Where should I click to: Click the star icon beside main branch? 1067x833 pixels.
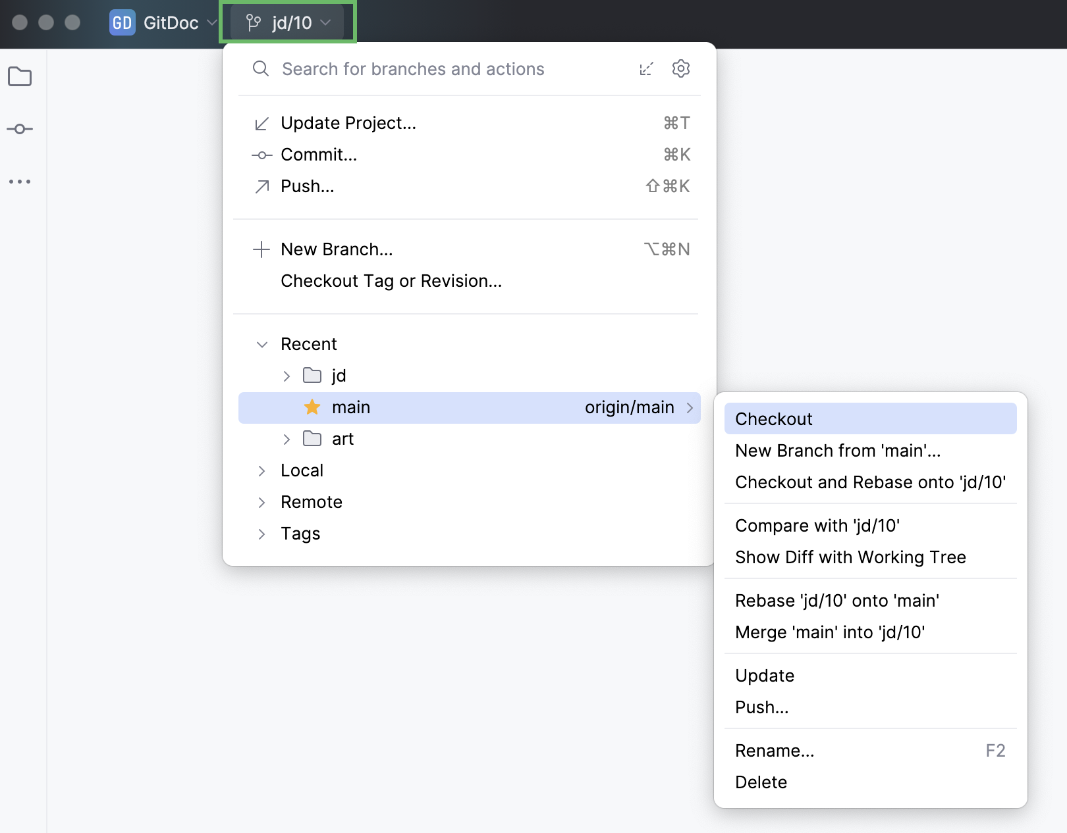tap(312, 407)
